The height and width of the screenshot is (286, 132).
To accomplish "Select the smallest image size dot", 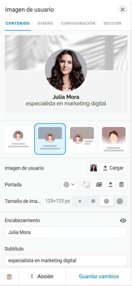I will pyautogui.click(x=80, y=201).
